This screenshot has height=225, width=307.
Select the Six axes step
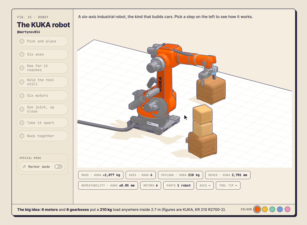(42, 54)
